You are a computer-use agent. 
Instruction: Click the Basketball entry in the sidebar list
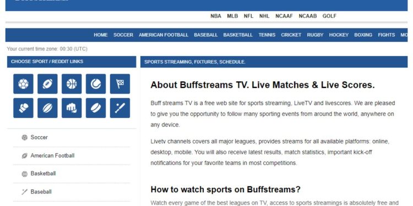pyautogui.click(x=43, y=174)
